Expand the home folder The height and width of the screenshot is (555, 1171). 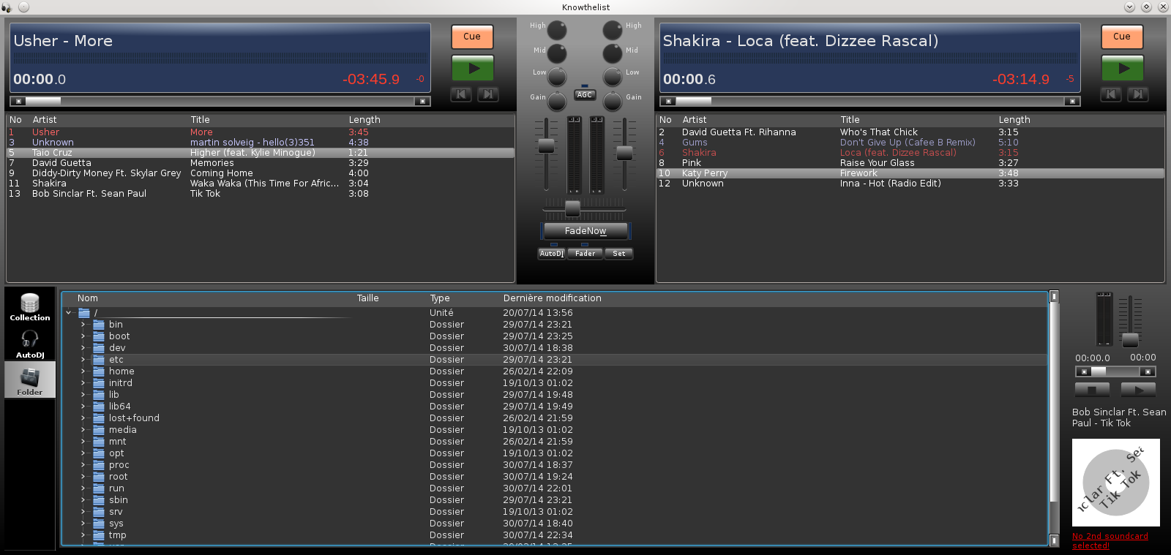point(83,371)
